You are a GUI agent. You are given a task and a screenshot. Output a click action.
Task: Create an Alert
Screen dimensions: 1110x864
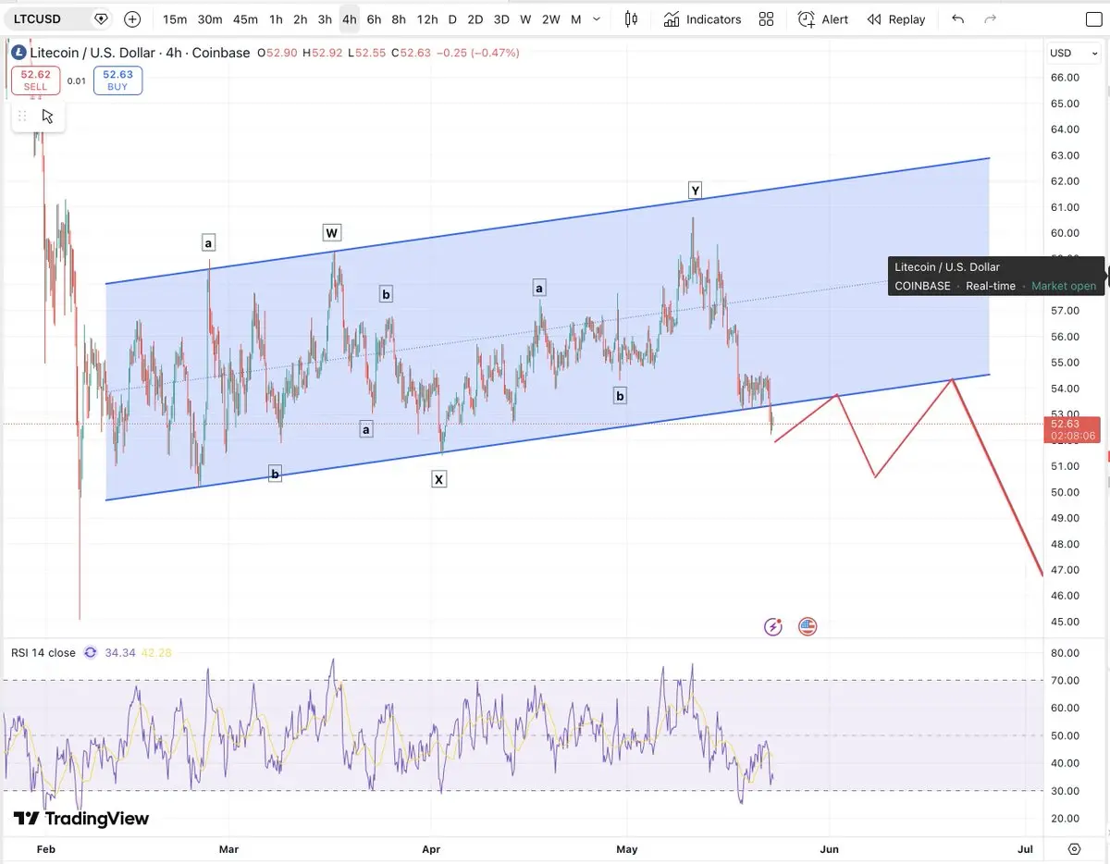click(x=823, y=19)
